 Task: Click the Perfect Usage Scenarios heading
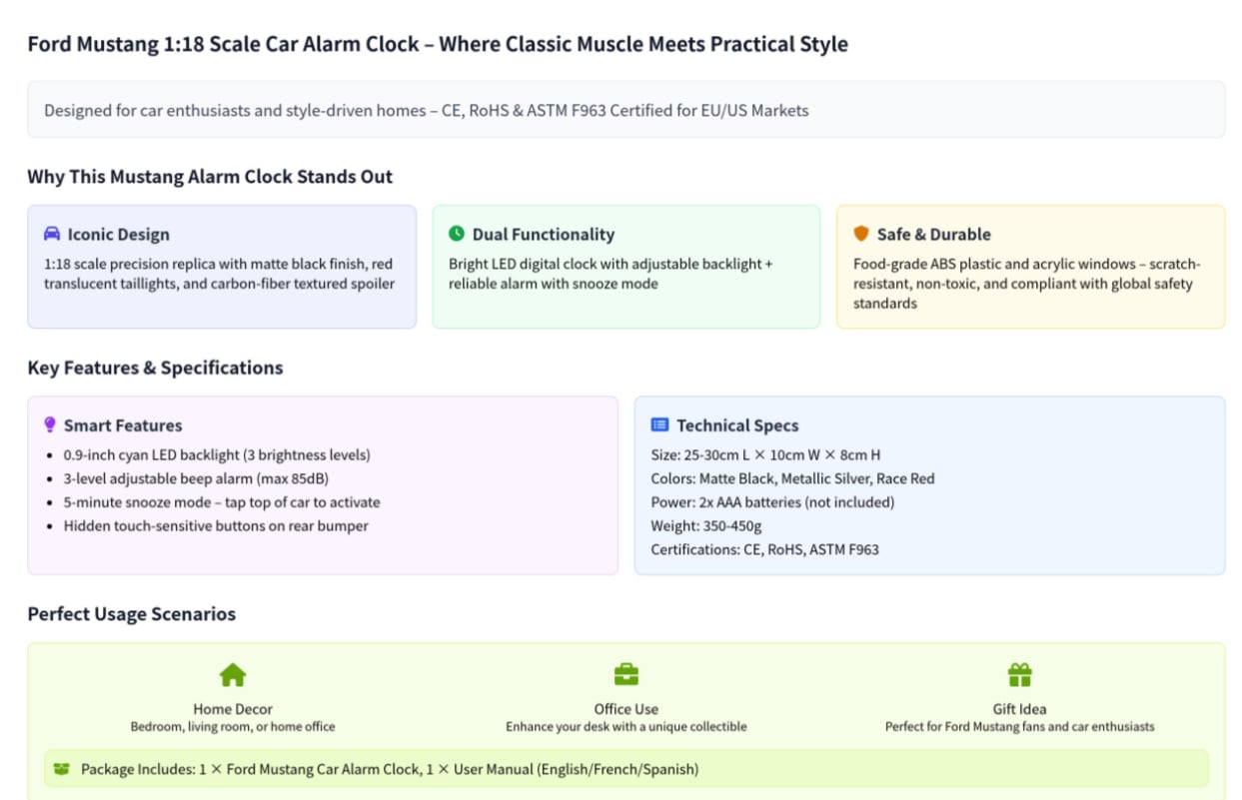132,613
